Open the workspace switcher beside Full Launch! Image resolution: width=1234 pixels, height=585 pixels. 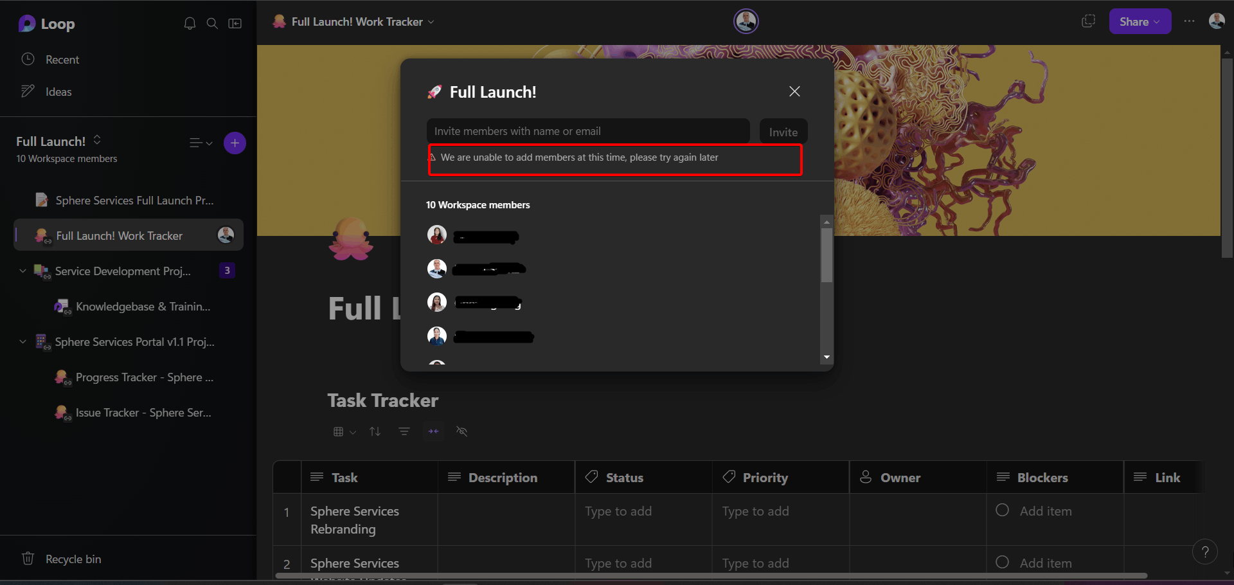click(97, 140)
